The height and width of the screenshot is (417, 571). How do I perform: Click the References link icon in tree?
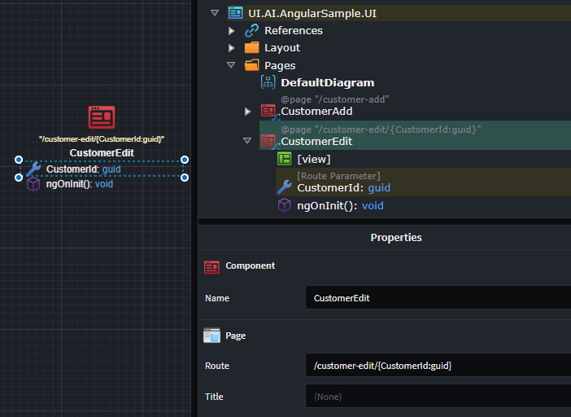click(252, 30)
